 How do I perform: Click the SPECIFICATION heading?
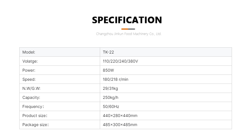(127, 20)
